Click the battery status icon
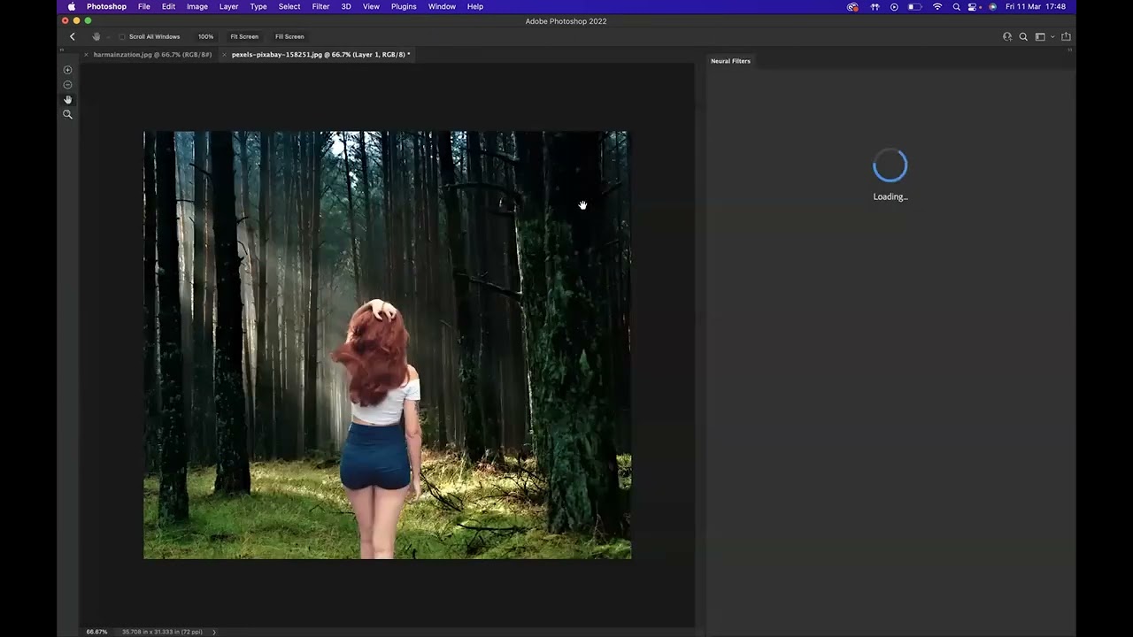The width and height of the screenshot is (1133, 637). click(x=915, y=6)
